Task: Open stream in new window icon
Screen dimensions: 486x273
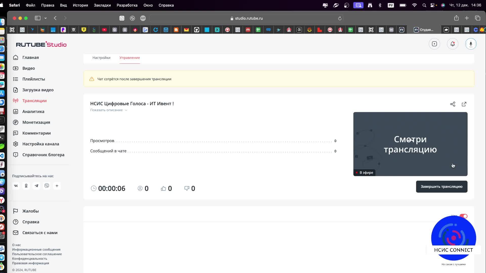Action: click(x=464, y=104)
